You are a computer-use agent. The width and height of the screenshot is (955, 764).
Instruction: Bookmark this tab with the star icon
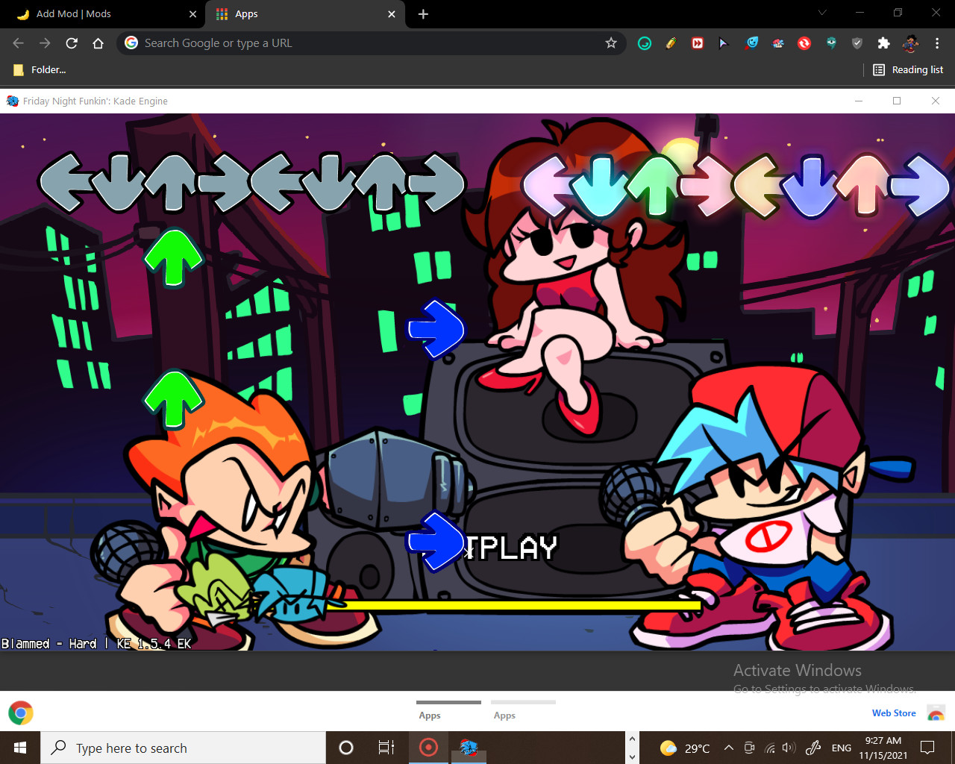pos(611,43)
